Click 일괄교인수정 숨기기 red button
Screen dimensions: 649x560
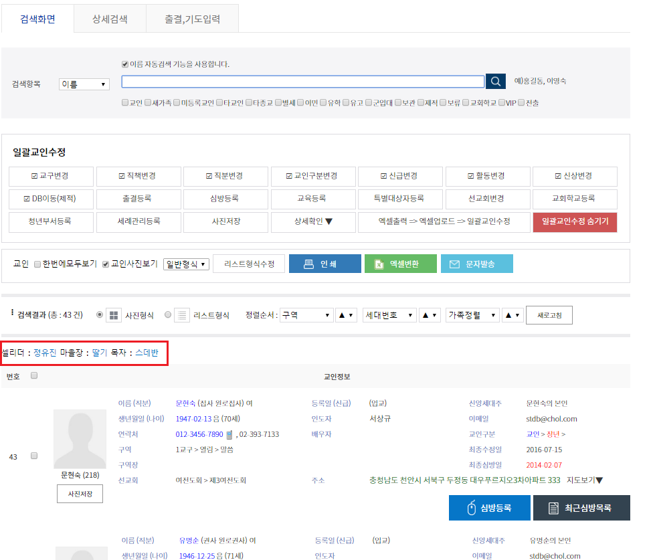[575, 222]
